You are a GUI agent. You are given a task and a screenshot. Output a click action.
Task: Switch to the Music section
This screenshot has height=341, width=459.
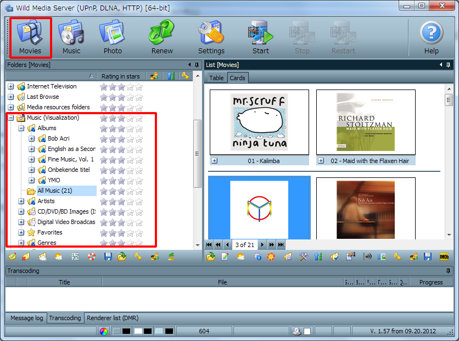pyautogui.click(x=71, y=37)
